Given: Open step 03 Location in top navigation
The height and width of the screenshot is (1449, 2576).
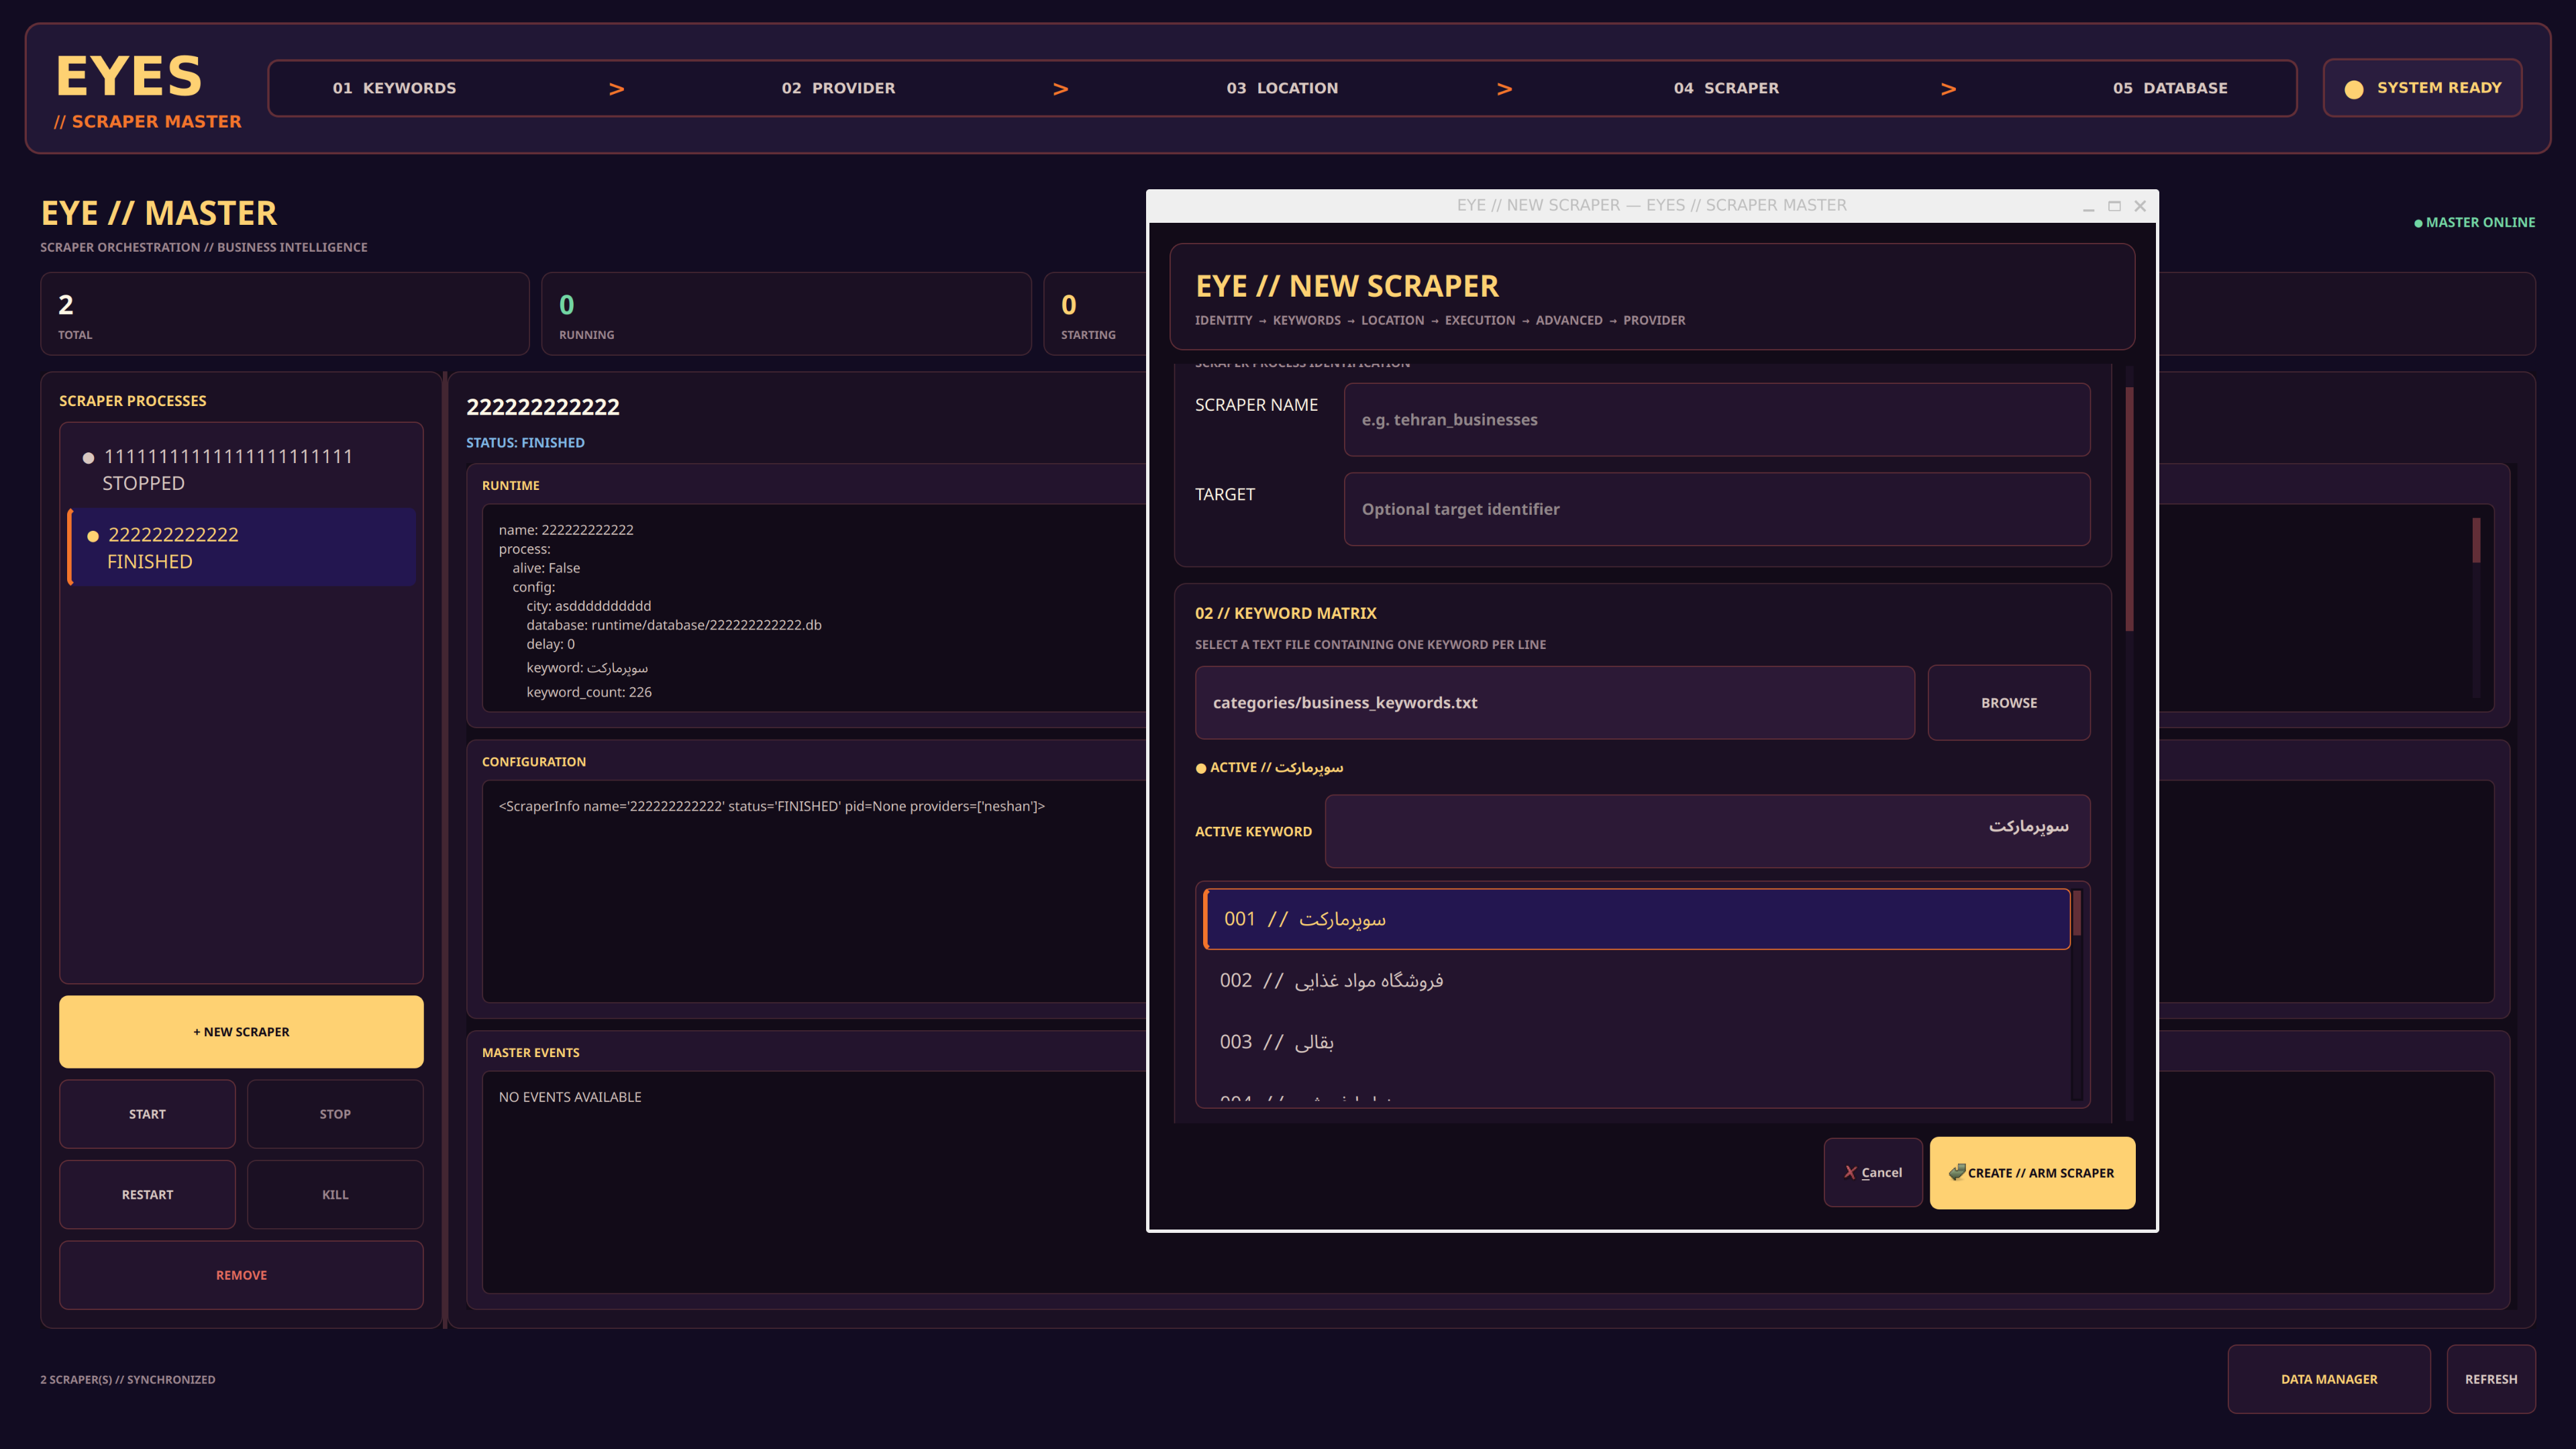Looking at the screenshot, I should coord(1282,88).
